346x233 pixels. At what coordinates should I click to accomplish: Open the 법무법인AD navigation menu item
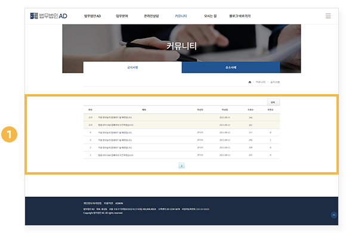tap(92, 16)
